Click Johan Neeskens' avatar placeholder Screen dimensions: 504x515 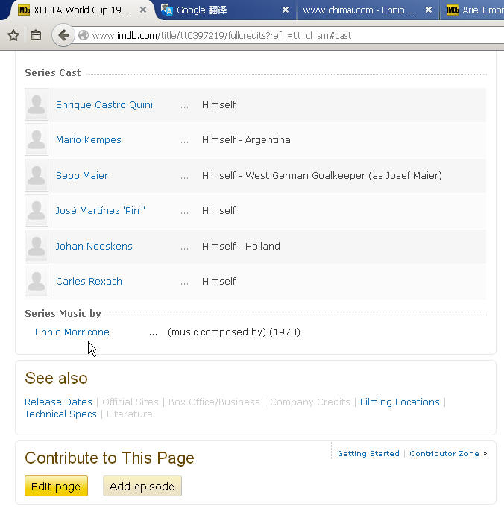click(x=37, y=246)
